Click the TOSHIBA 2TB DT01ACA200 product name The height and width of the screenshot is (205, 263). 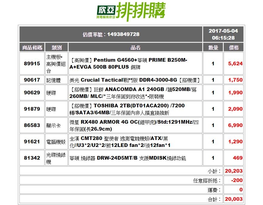pyautogui.click(x=127, y=109)
